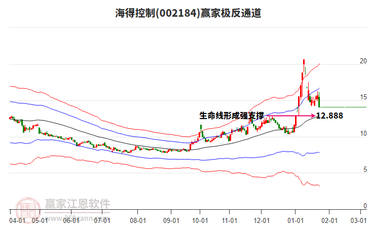
Task: Click the x-axis date label 08-01
Action: point(138,221)
